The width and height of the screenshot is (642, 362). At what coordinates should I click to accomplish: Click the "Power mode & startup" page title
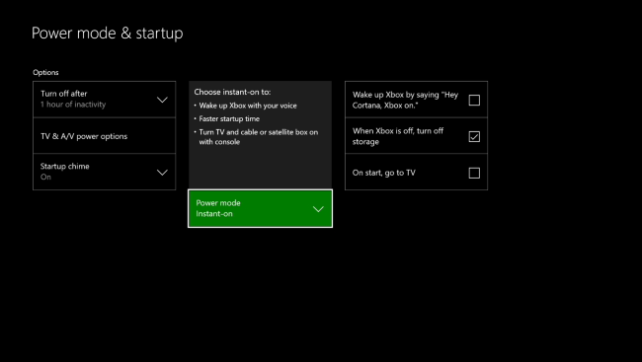pyautogui.click(x=108, y=34)
